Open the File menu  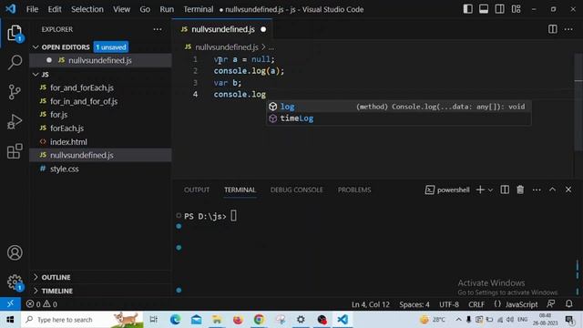pos(32,9)
